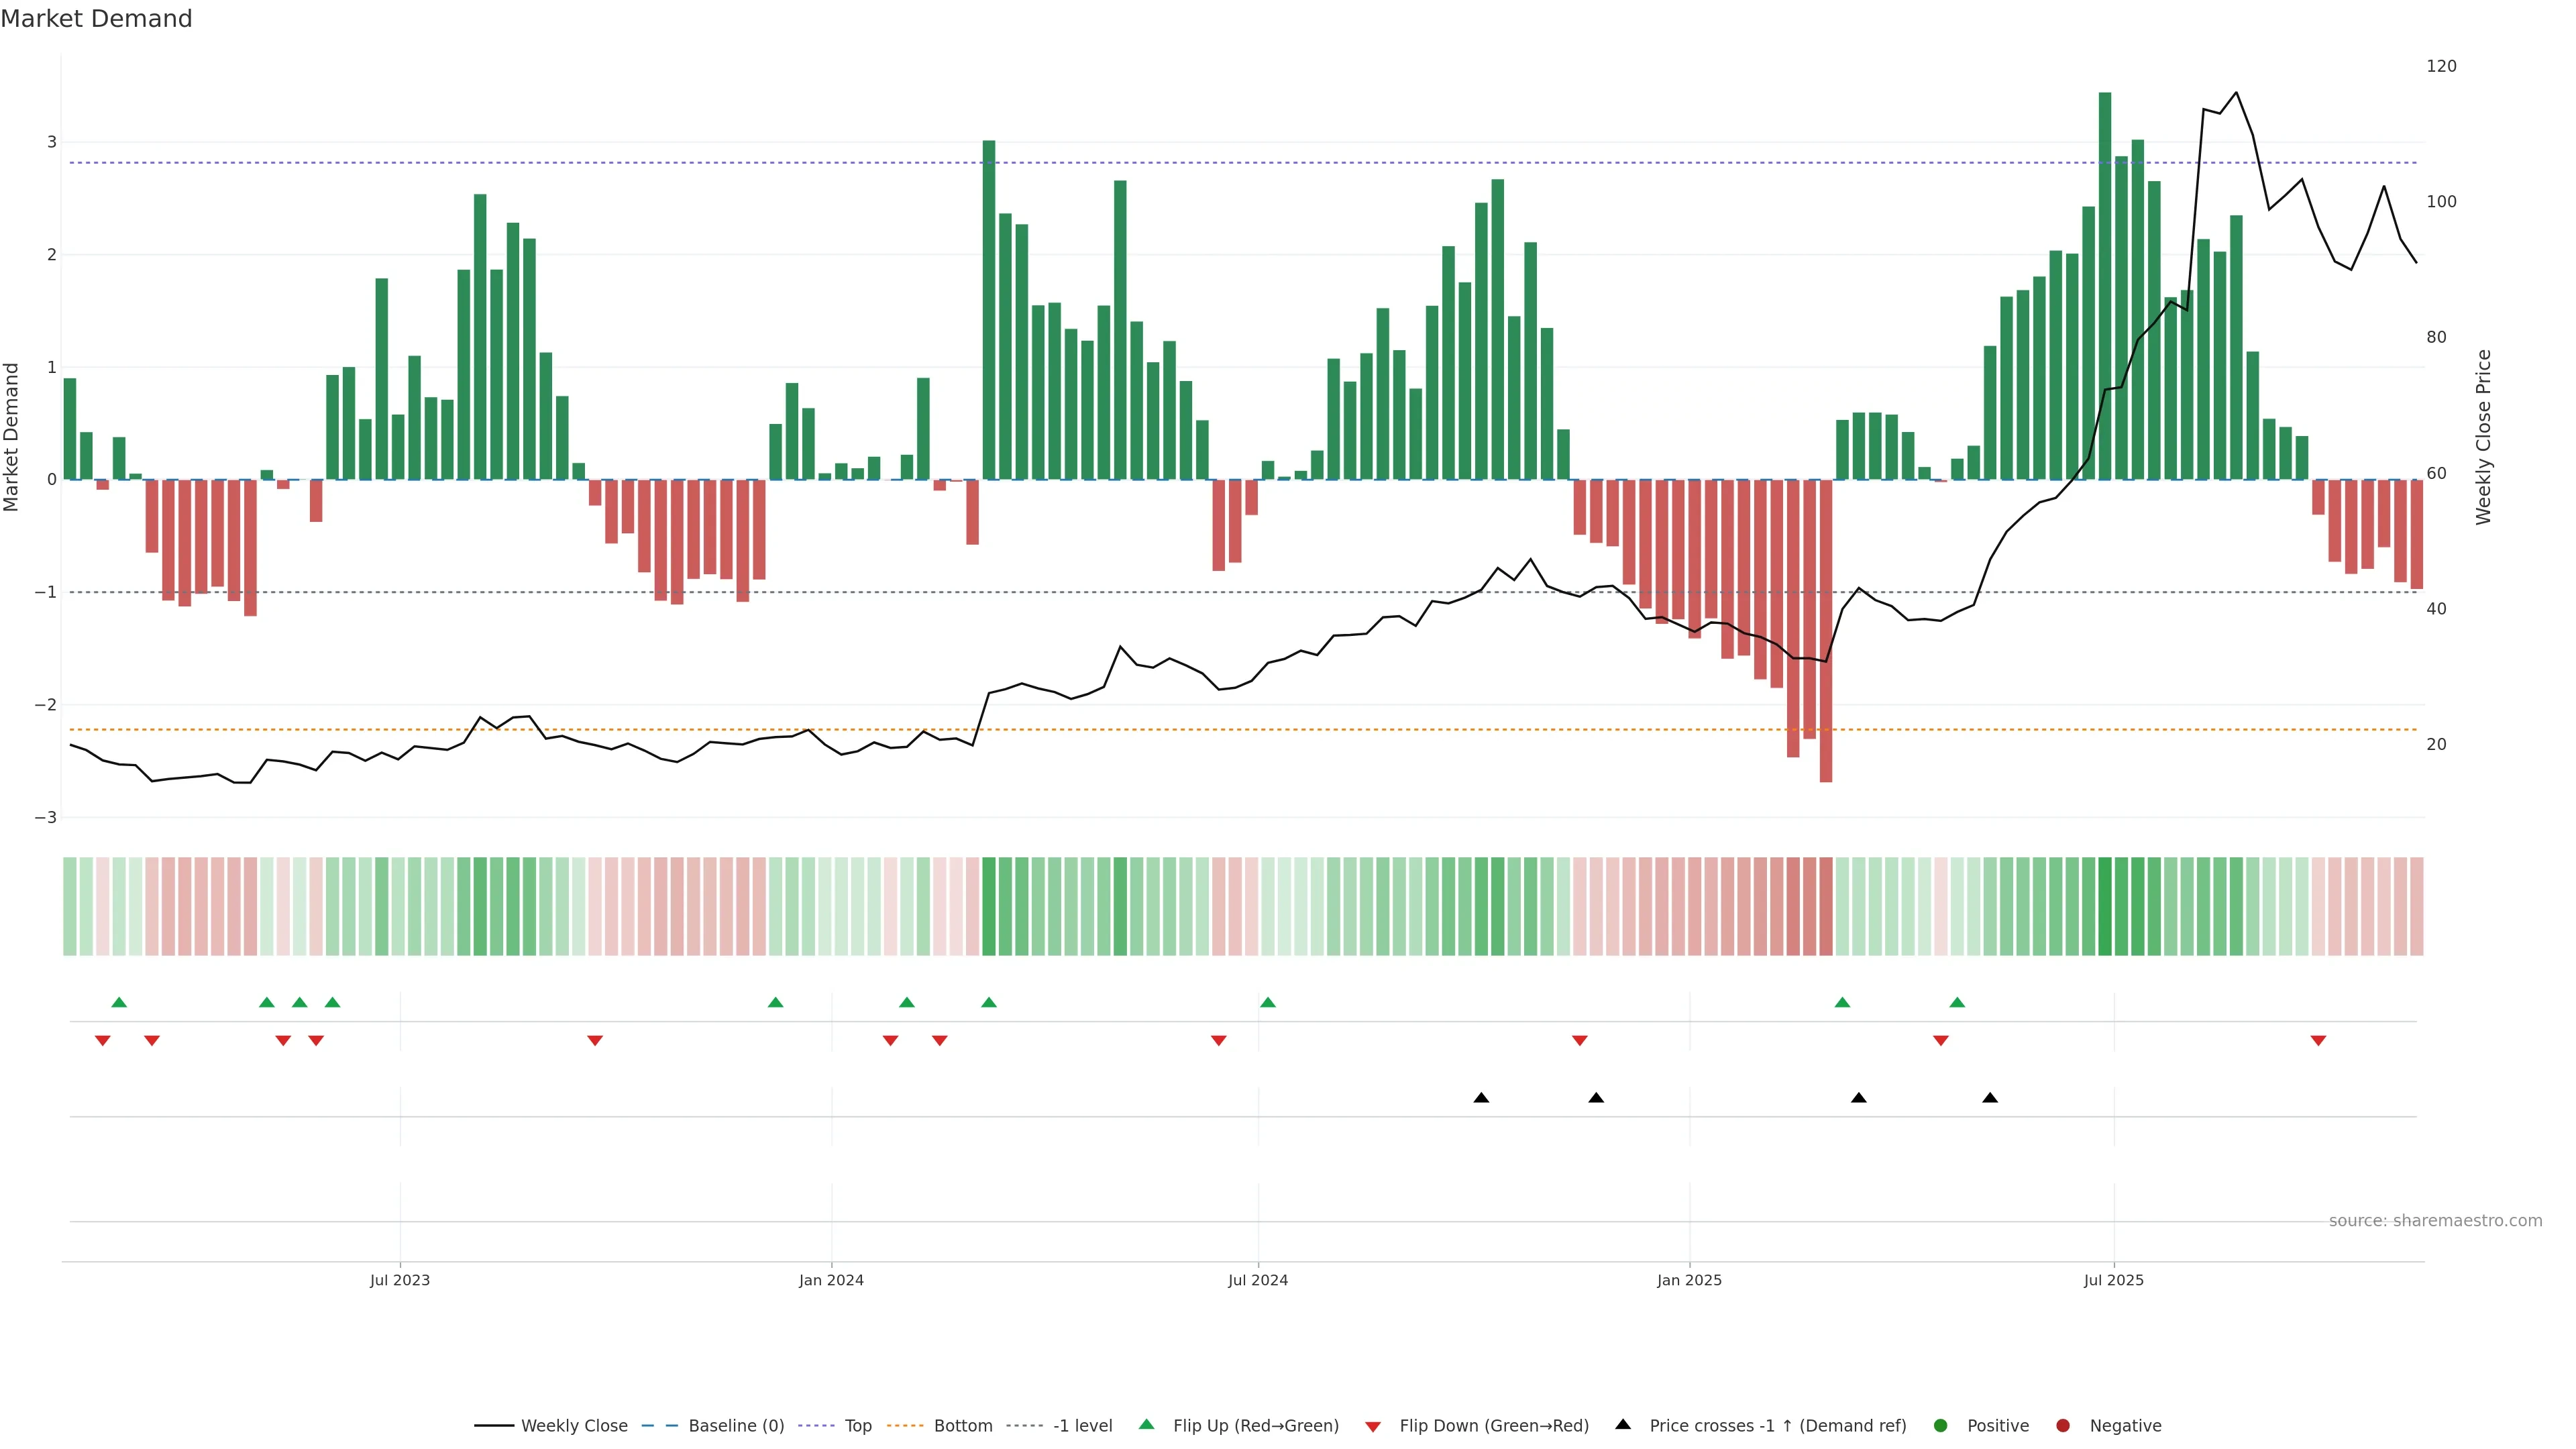Click red Flip Down triangle legend icon
The height and width of the screenshot is (1449, 2576).
(1373, 1427)
